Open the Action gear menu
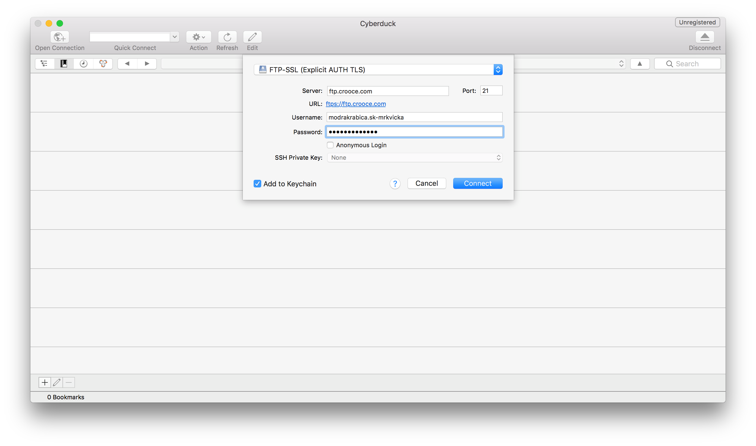The width and height of the screenshot is (756, 446). click(x=199, y=37)
